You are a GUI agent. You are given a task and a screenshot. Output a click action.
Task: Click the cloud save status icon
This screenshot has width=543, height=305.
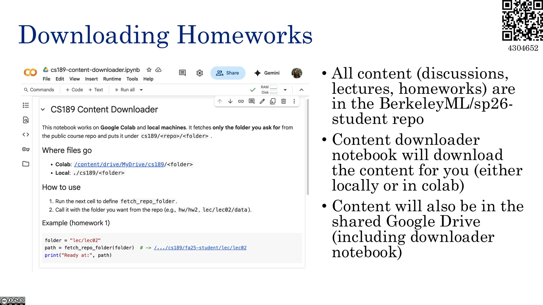pyautogui.click(x=158, y=70)
